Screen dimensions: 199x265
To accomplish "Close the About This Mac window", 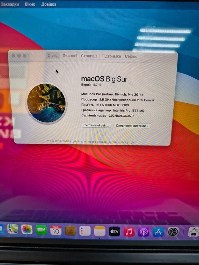I will tap(13, 55).
